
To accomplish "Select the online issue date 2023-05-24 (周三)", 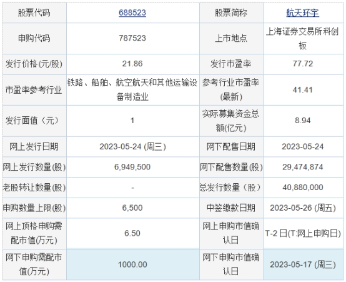I will pos(132,146).
